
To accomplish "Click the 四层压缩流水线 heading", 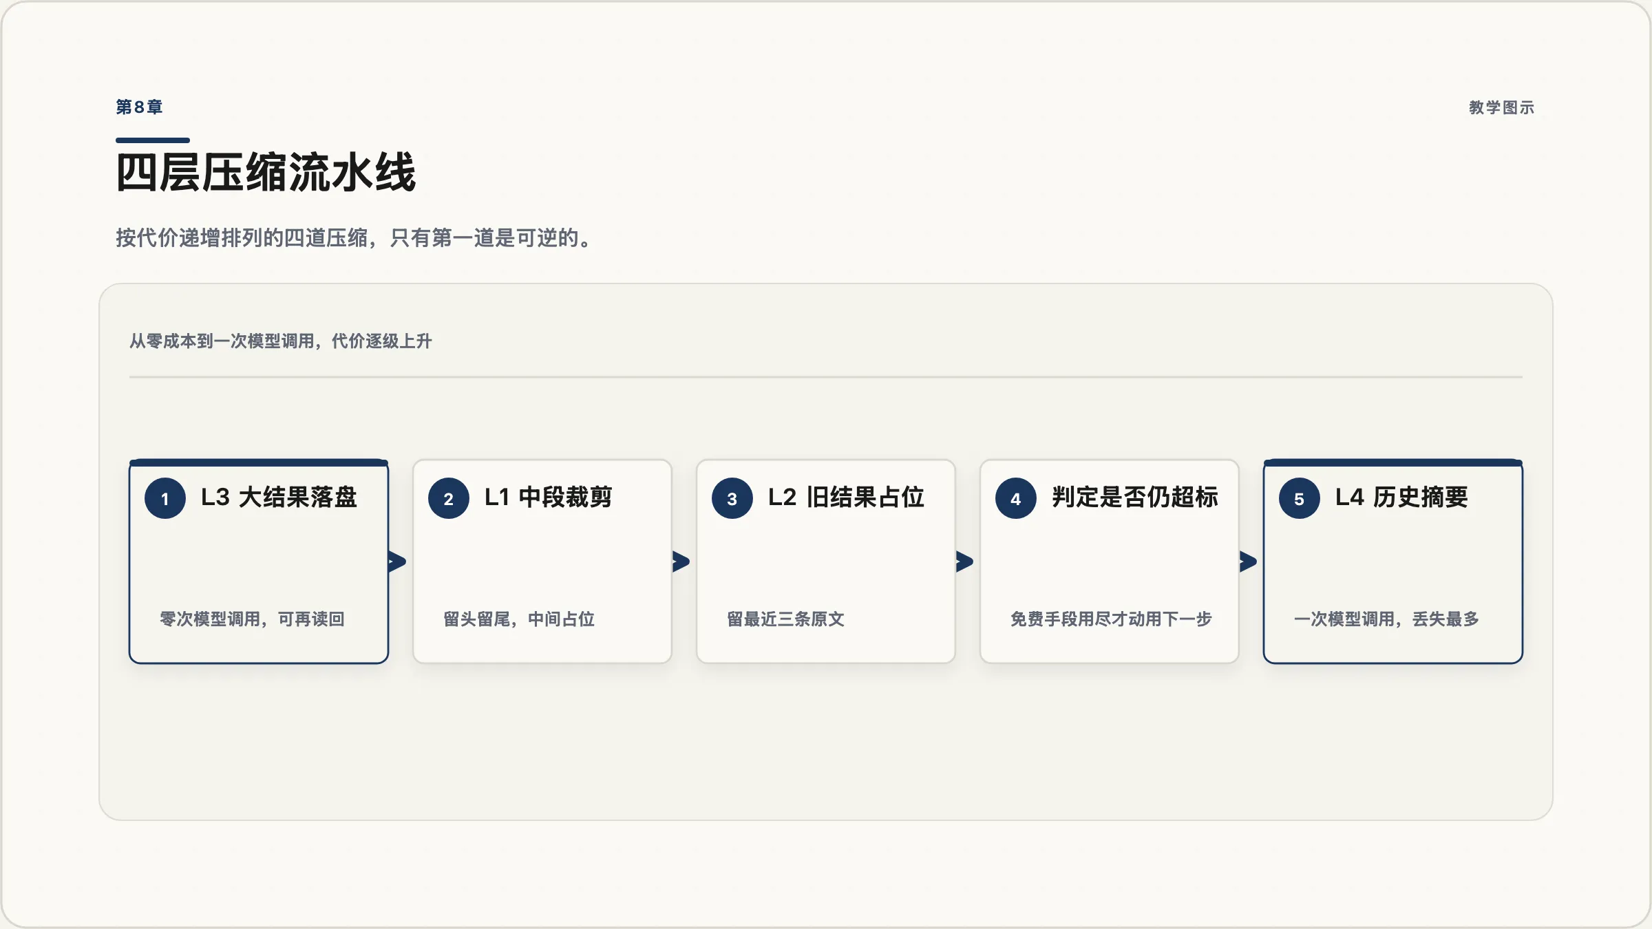I will pyautogui.click(x=266, y=172).
